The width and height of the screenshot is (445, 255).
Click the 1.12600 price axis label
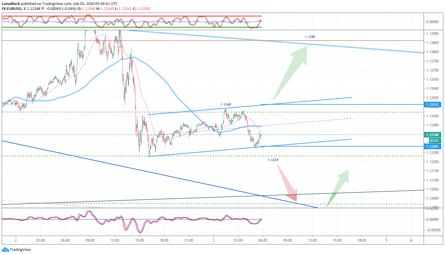(432, 89)
